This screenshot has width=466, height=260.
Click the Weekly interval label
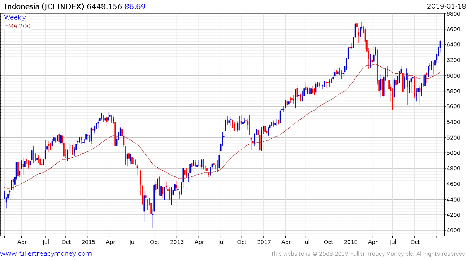point(15,17)
